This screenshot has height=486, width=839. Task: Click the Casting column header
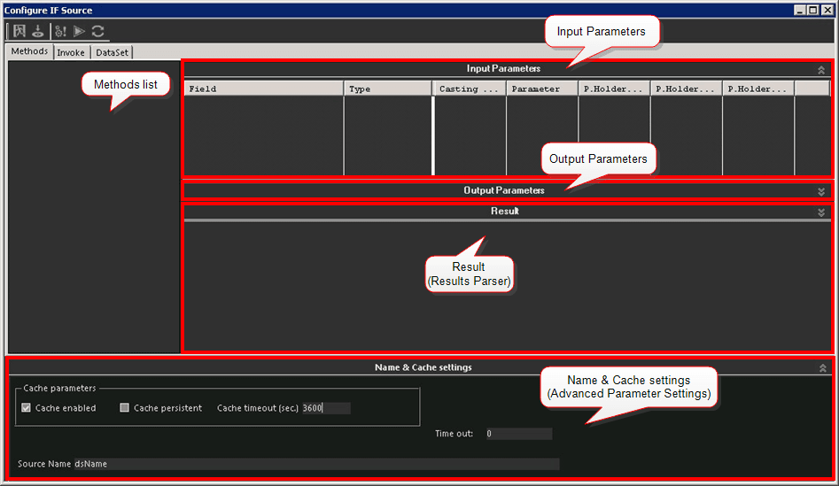coord(470,89)
